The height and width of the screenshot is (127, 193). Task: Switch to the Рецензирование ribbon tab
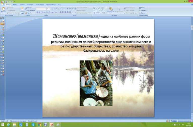click(51, 5)
